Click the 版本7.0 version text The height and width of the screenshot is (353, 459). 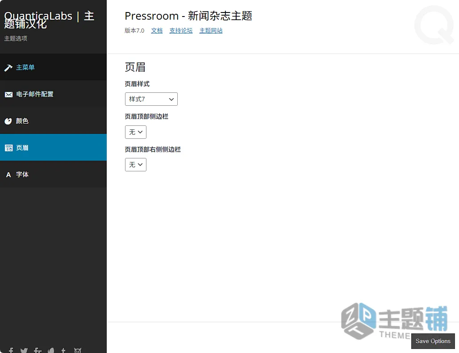(134, 30)
